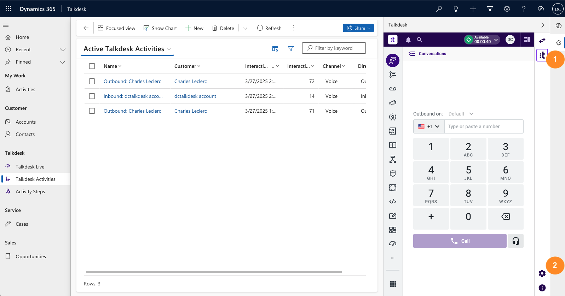Open Accounts in left navigation
Image resolution: width=565 pixels, height=296 pixels.
pyautogui.click(x=25, y=122)
